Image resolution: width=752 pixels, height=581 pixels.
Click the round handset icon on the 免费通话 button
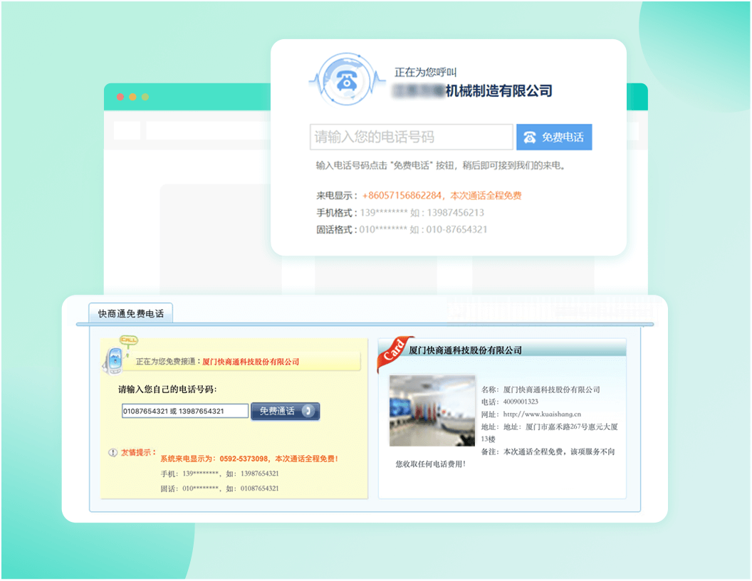(308, 411)
